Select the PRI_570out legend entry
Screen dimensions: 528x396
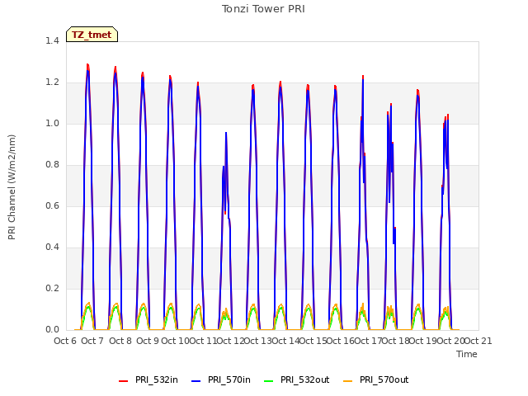click(x=376, y=380)
